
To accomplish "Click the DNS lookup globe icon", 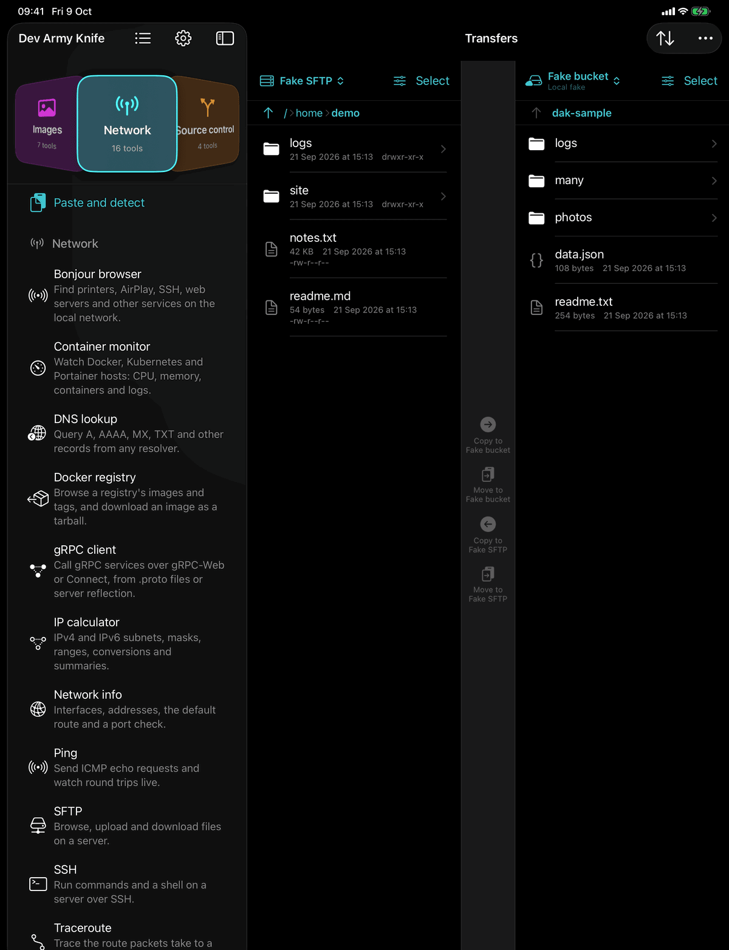I will tap(38, 433).
